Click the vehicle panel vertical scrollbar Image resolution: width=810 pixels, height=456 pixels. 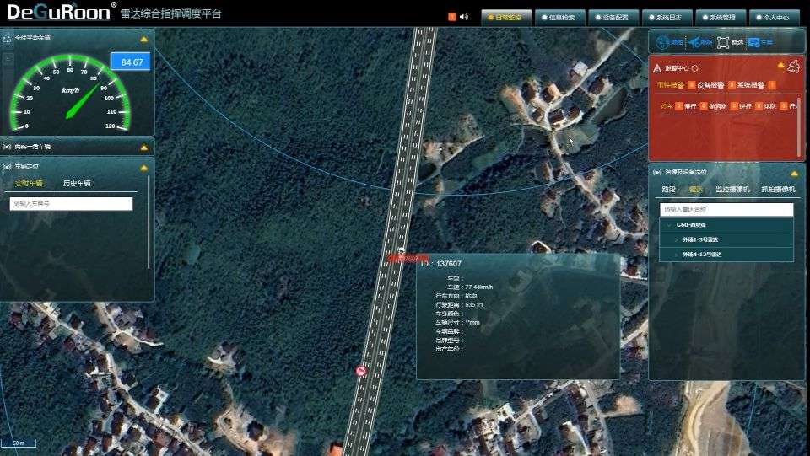(x=148, y=222)
